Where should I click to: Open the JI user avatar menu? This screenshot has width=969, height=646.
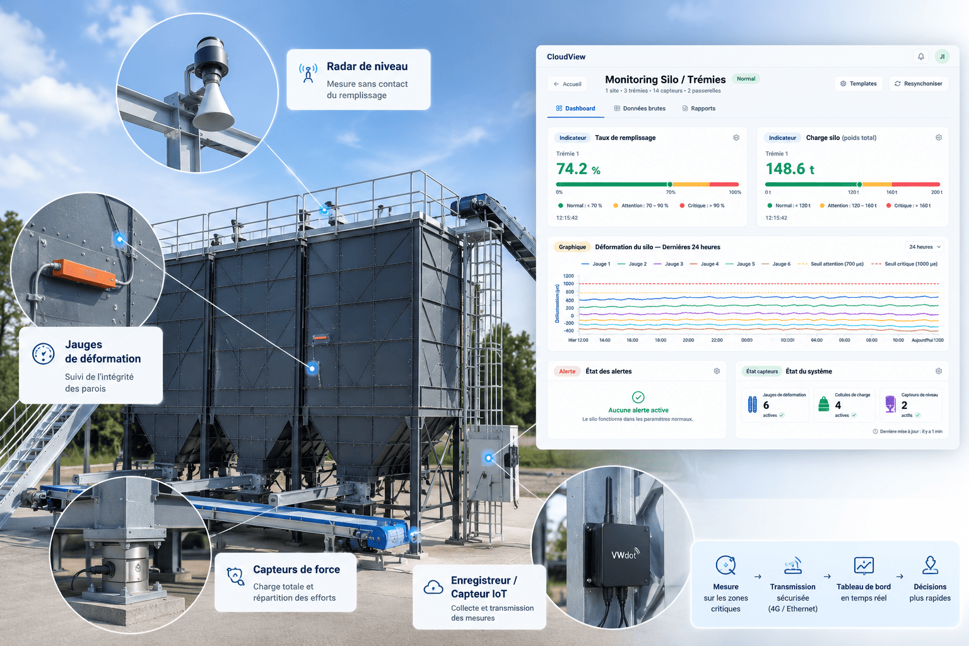942,57
